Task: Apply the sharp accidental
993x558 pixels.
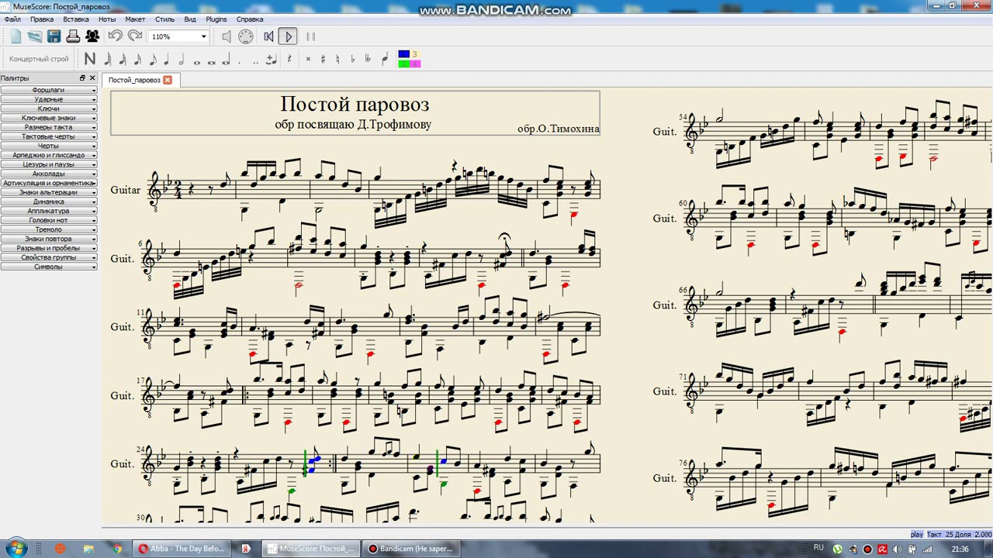Action: [323, 59]
